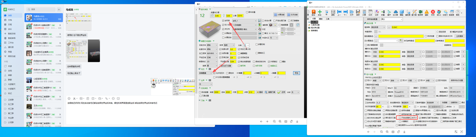Click 计算当前 button in parameters image
This screenshot has height=137, width=476.
[x=279, y=15]
